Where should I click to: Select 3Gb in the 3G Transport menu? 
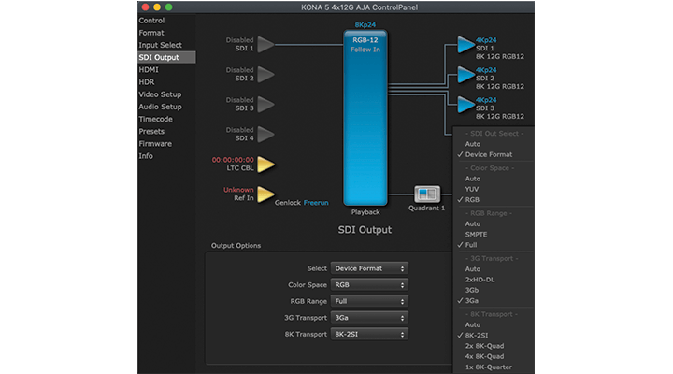(472, 290)
